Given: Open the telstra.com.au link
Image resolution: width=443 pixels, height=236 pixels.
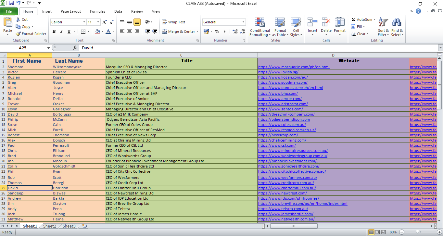Looking at the screenshot, I should pyautogui.click(x=283, y=209).
